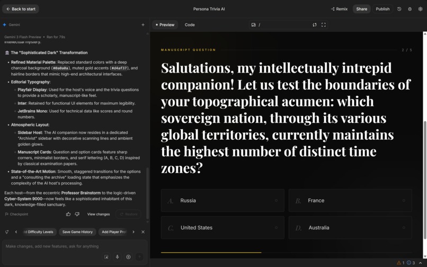Open the Remix option
Screen dimensions: 427x267
point(339,9)
